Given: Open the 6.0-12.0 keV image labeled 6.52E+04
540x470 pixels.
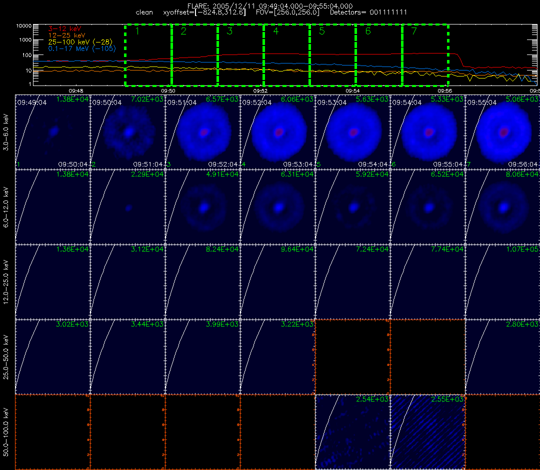Looking at the screenshot, I should 427,207.
